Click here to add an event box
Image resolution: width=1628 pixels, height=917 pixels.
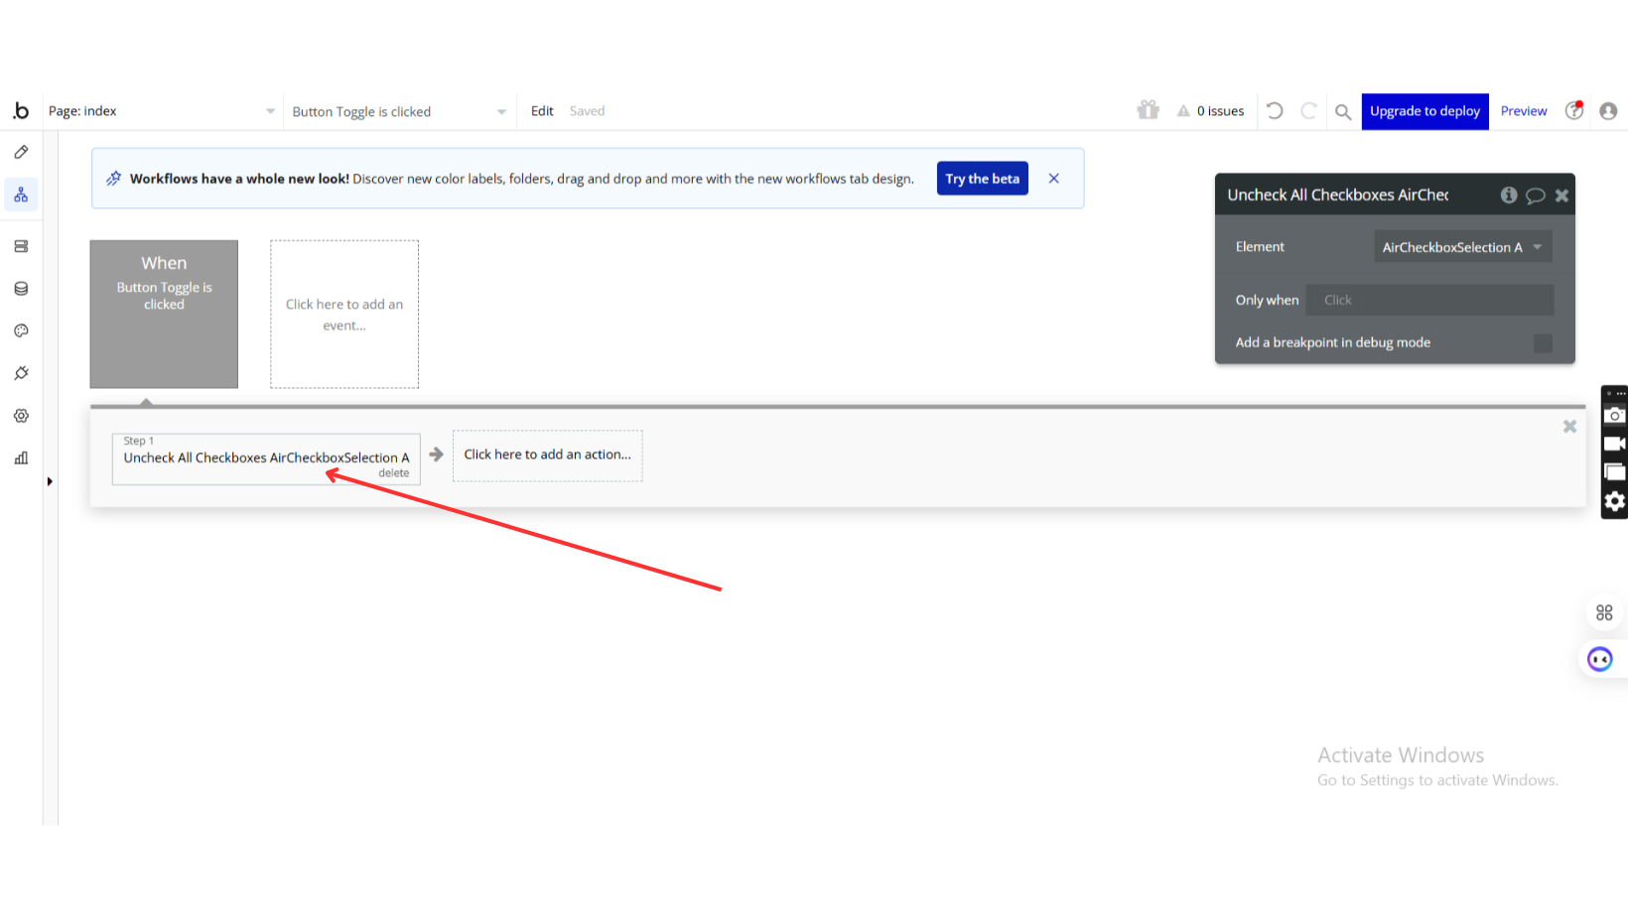tap(344, 314)
